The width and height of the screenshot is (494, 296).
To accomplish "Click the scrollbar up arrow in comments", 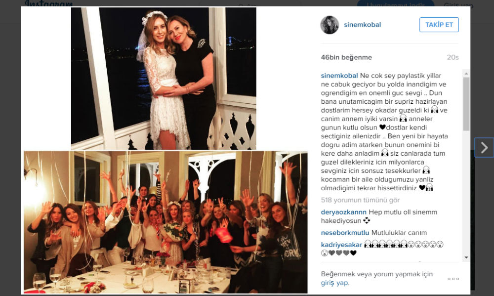I will (466, 74).
